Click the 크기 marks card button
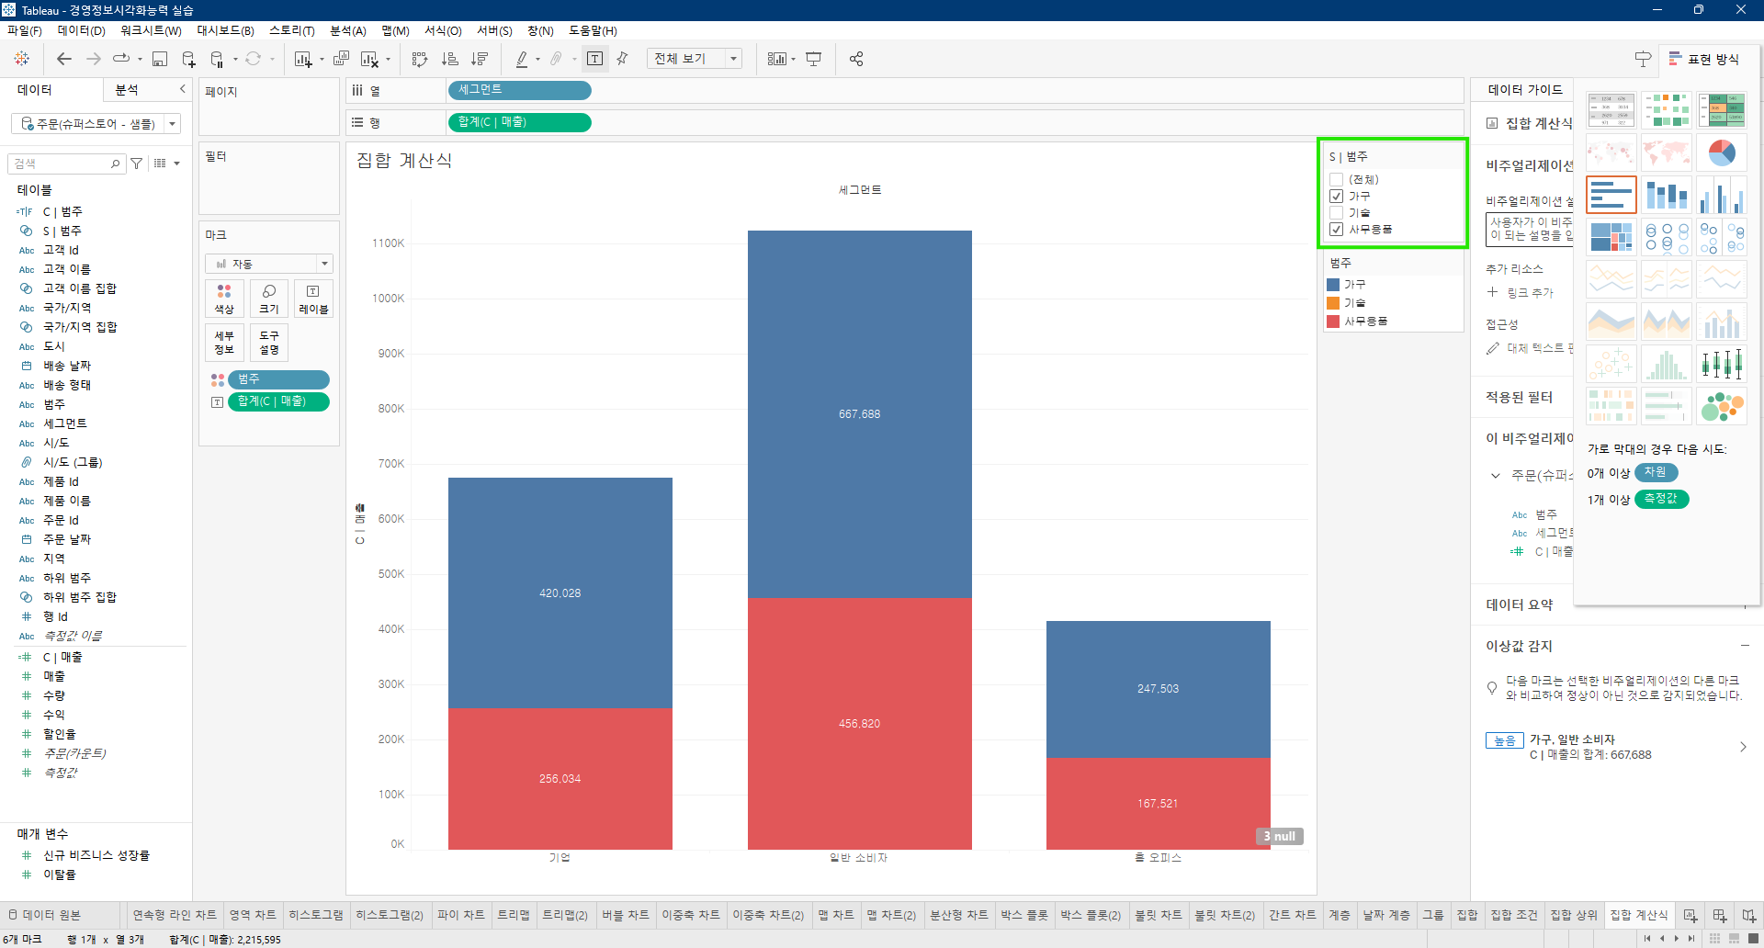Image resolution: width=1764 pixels, height=948 pixels. pos(268,299)
